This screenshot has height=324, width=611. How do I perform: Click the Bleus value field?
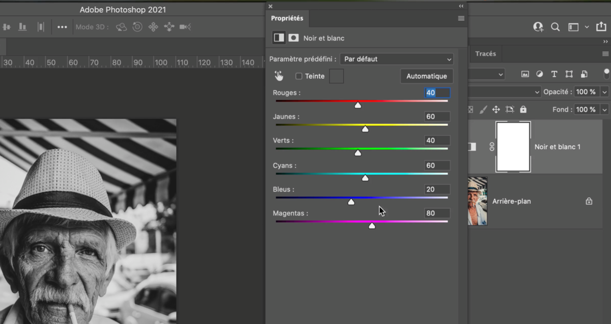click(x=437, y=190)
